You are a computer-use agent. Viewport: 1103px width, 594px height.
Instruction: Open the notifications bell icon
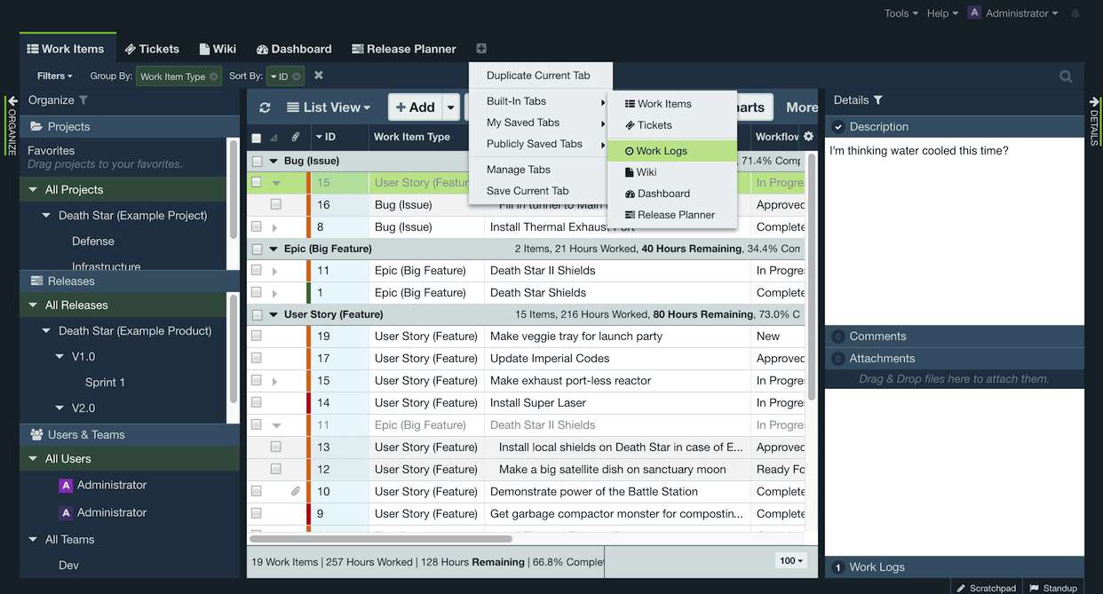click(1075, 13)
